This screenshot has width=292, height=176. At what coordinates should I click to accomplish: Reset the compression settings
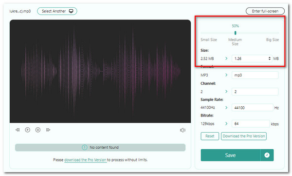pos(210,136)
